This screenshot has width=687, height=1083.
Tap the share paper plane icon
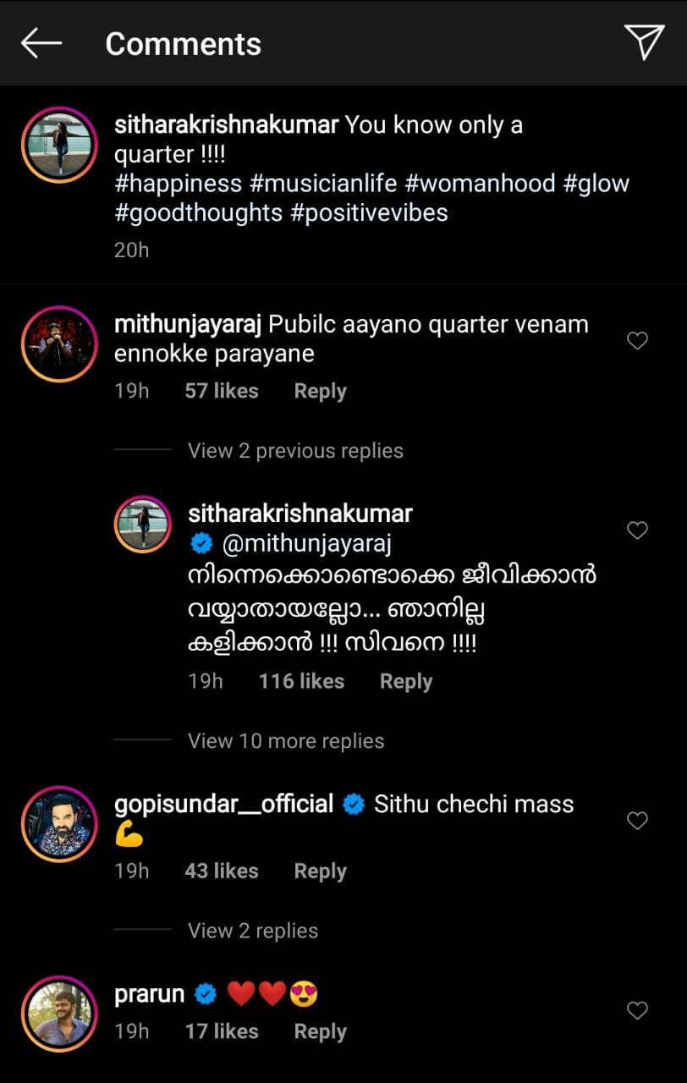click(x=644, y=42)
